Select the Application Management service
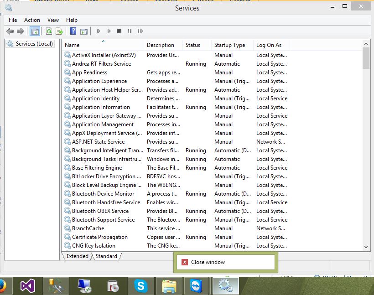This screenshot has width=374, height=295. pyautogui.click(x=176, y=124)
